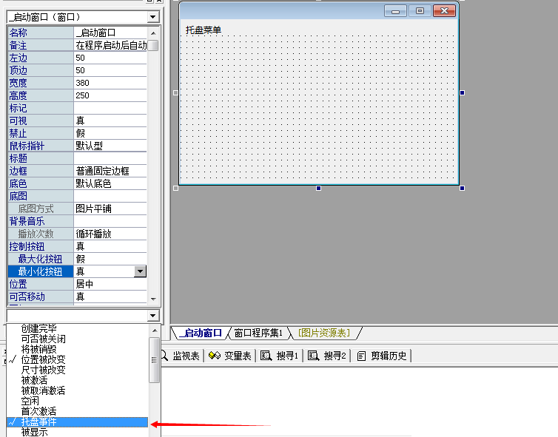Toggle the 控制按钮 property value 真
This screenshot has width=558, height=437.
point(110,246)
